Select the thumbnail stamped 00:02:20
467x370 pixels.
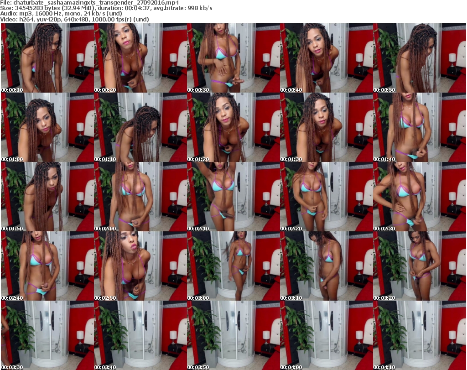pos(326,197)
